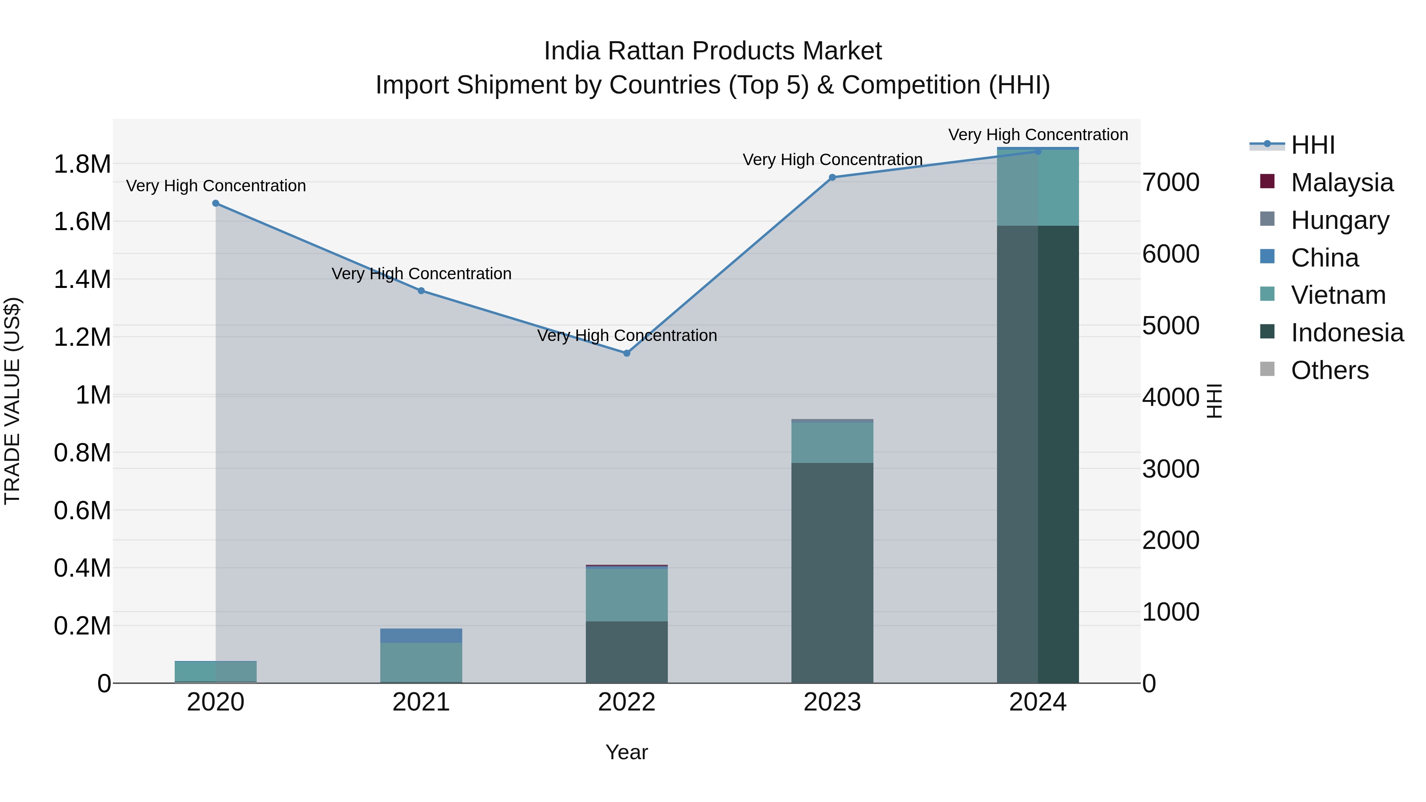Toggle the Indonesia legend label

(x=1348, y=333)
